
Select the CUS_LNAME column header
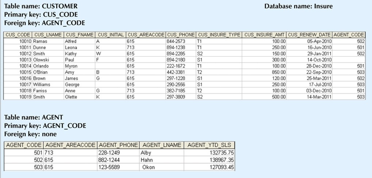(48, 35)
